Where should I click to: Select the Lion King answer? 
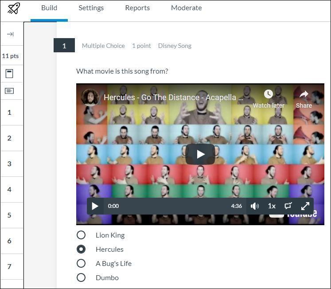click(81, 235)
